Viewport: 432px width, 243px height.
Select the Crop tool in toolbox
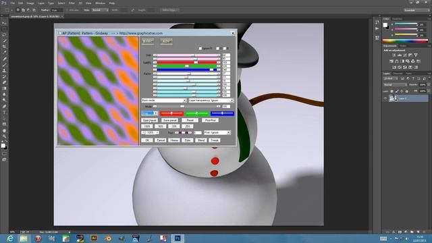(4, 47)
